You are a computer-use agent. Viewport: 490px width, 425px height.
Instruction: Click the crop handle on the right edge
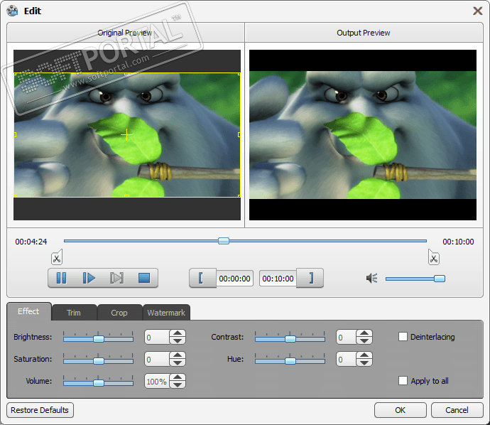239,135
